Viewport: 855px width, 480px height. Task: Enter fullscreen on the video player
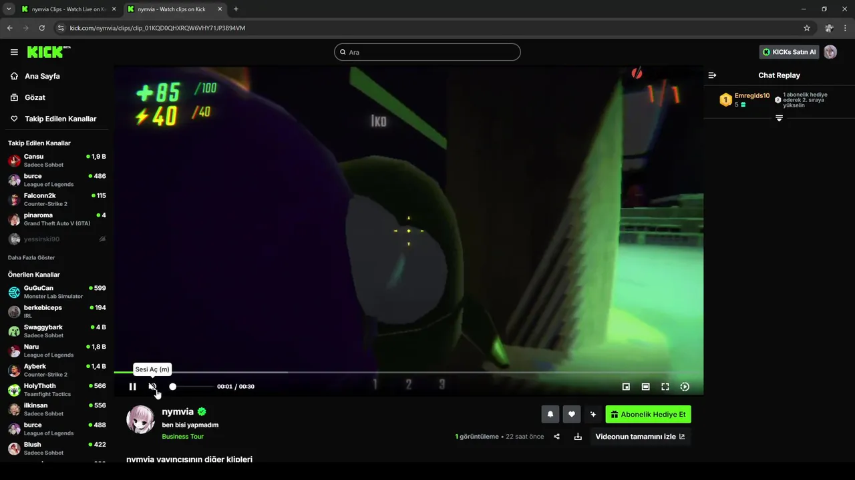(x=665, y=387)
